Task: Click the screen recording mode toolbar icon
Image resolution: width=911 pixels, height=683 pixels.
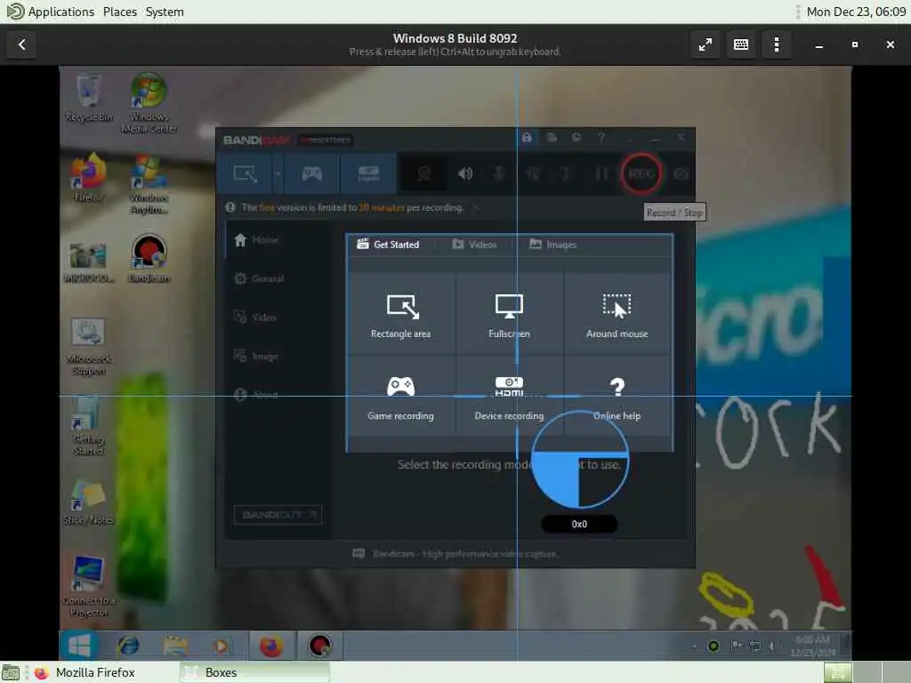Action: (x=246, y=173)
